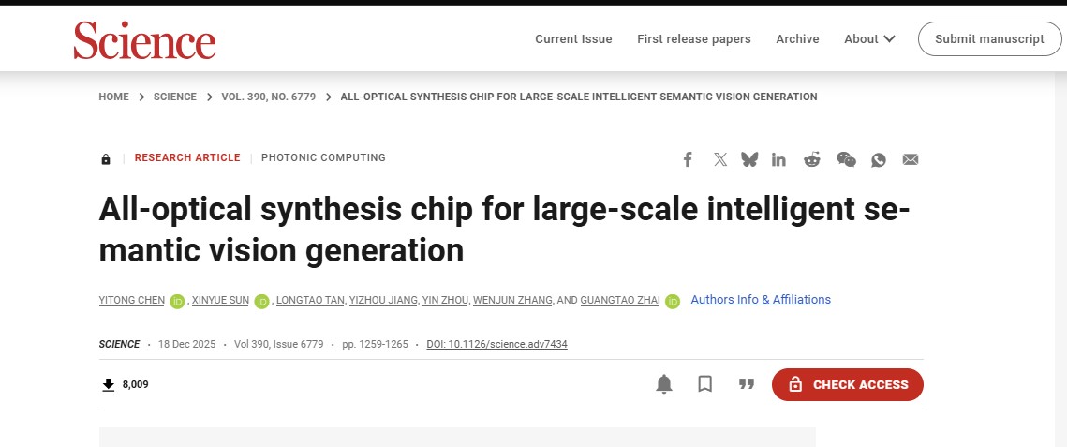Expand the About dropdown menu
Image resolution: width=1067 pixels, height=447 pixels.
[x=869, y=39]
